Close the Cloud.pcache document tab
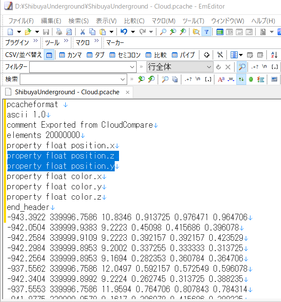The width and height of the screenshot is (281, 302). click(x=128, y=93)
